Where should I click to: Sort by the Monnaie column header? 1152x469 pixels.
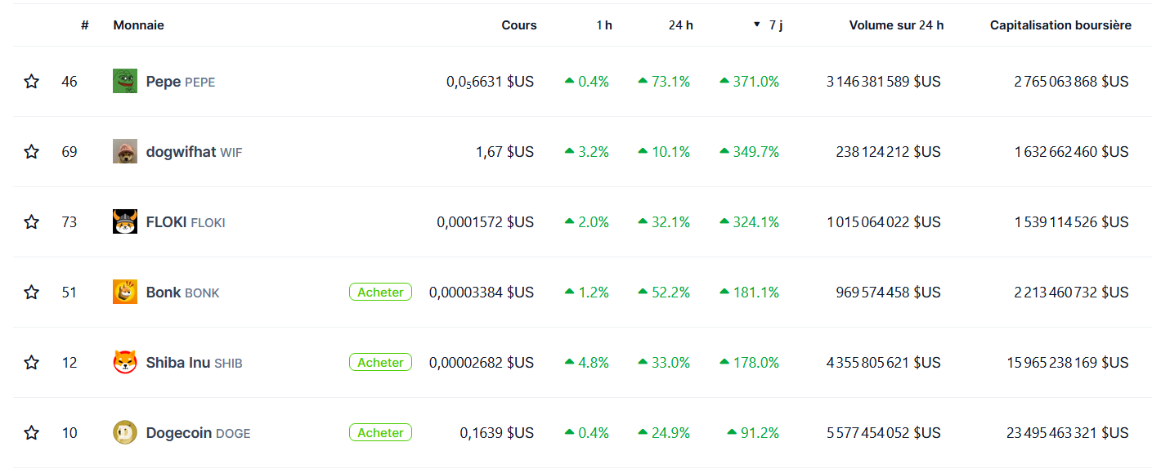139,25
